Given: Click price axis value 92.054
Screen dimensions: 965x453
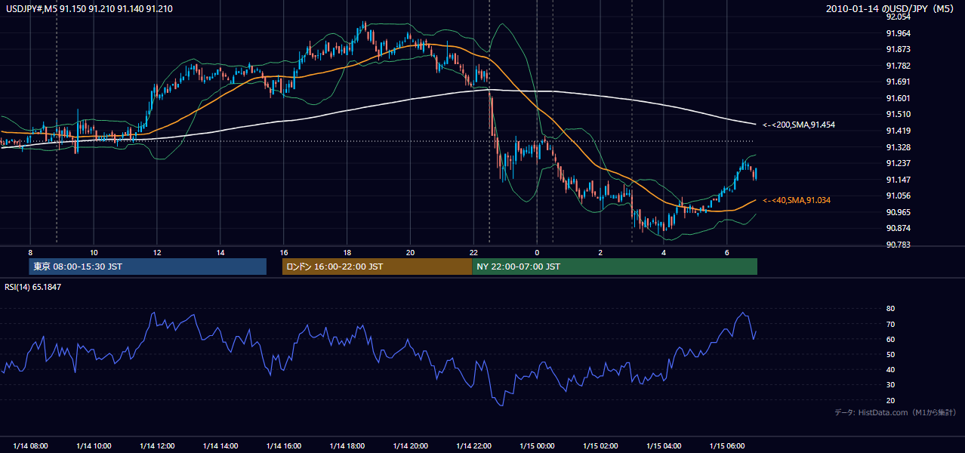Looking at the screenshot, I should 898,17.
